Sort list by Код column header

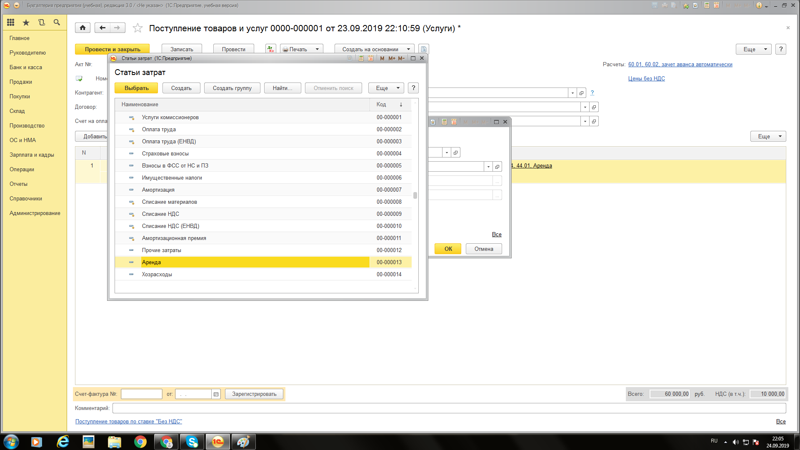pyautogui.click(x=381, y=104)
